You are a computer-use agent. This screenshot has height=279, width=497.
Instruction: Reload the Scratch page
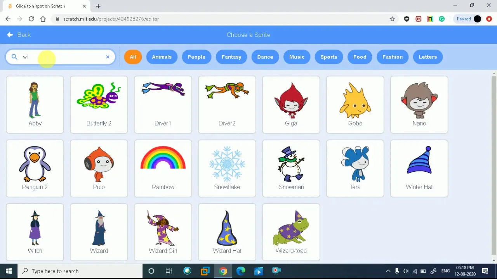coord(31,19)
